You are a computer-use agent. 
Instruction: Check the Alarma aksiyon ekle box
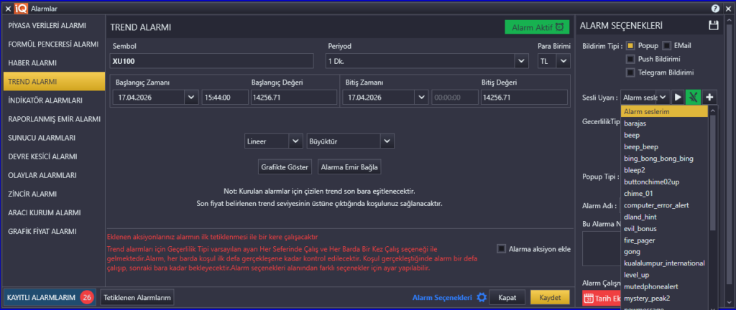(x=501, y=249)
